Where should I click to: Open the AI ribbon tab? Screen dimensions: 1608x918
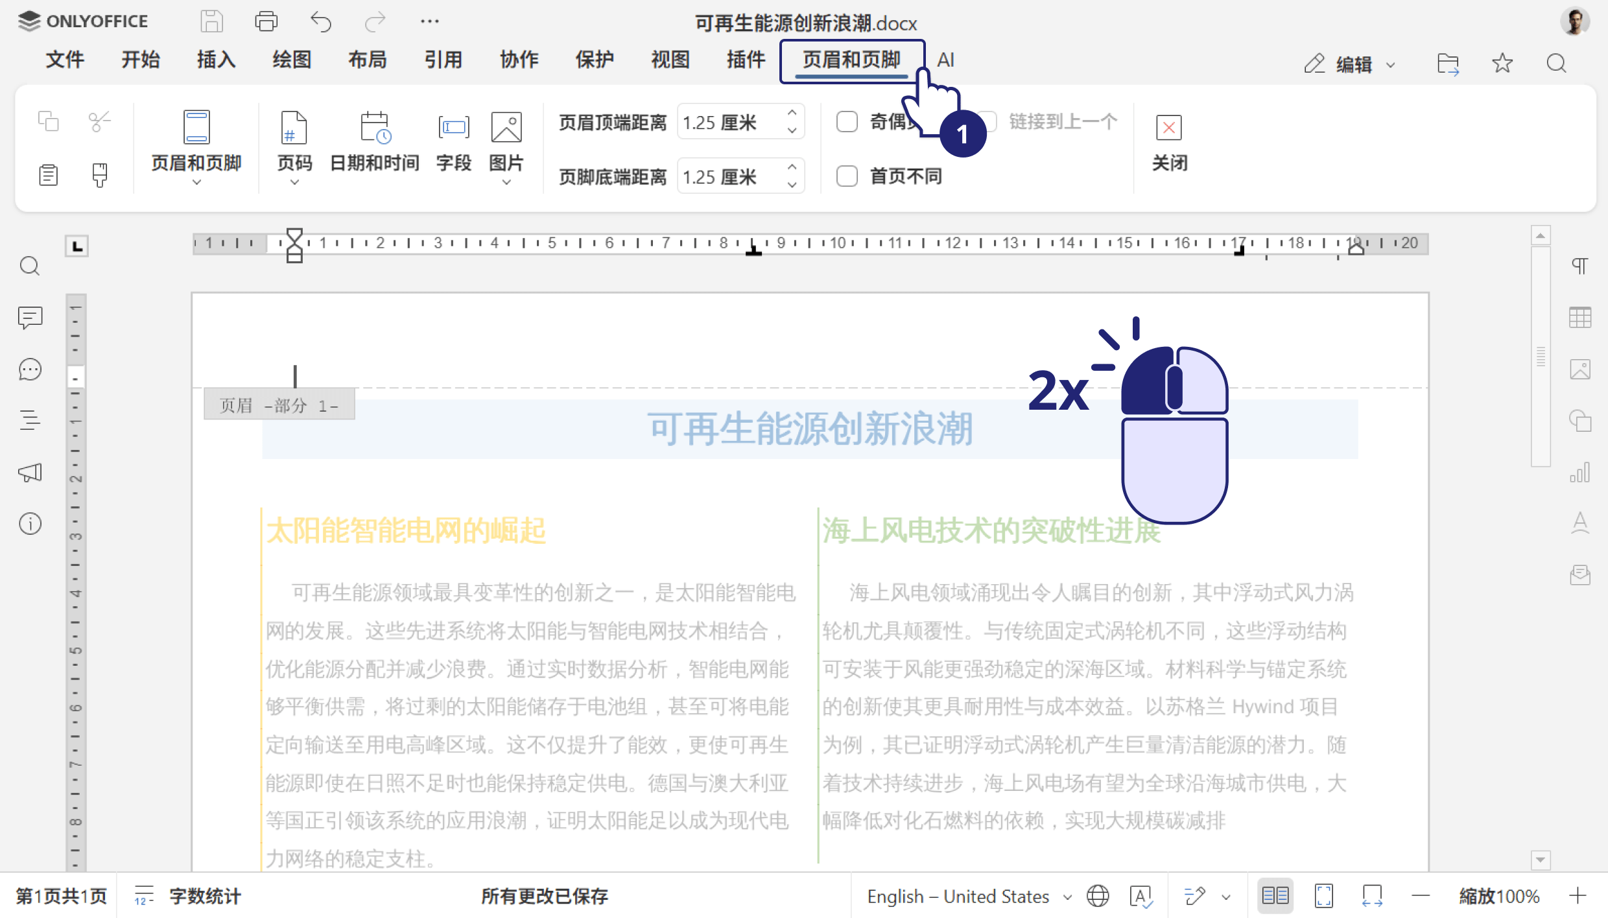[x=946, y=60]
